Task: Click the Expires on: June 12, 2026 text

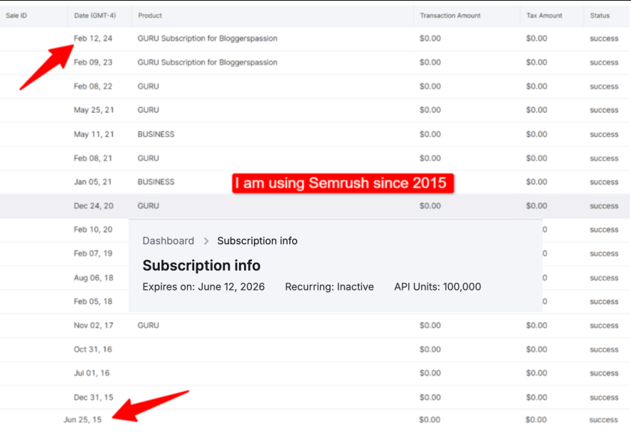Action: coord(203,287)
